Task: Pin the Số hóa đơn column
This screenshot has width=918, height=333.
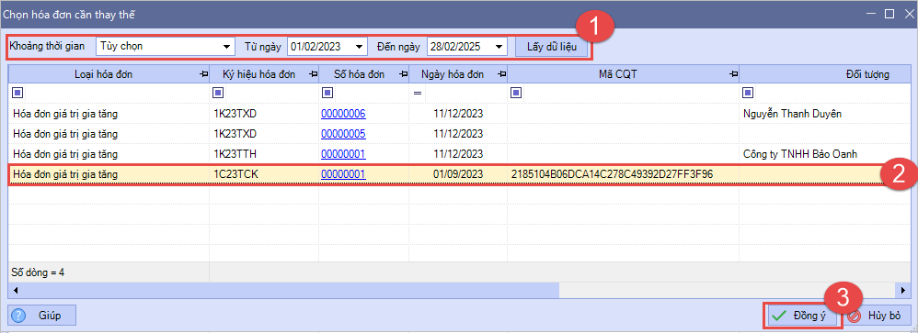Action: tap(404, 74)
